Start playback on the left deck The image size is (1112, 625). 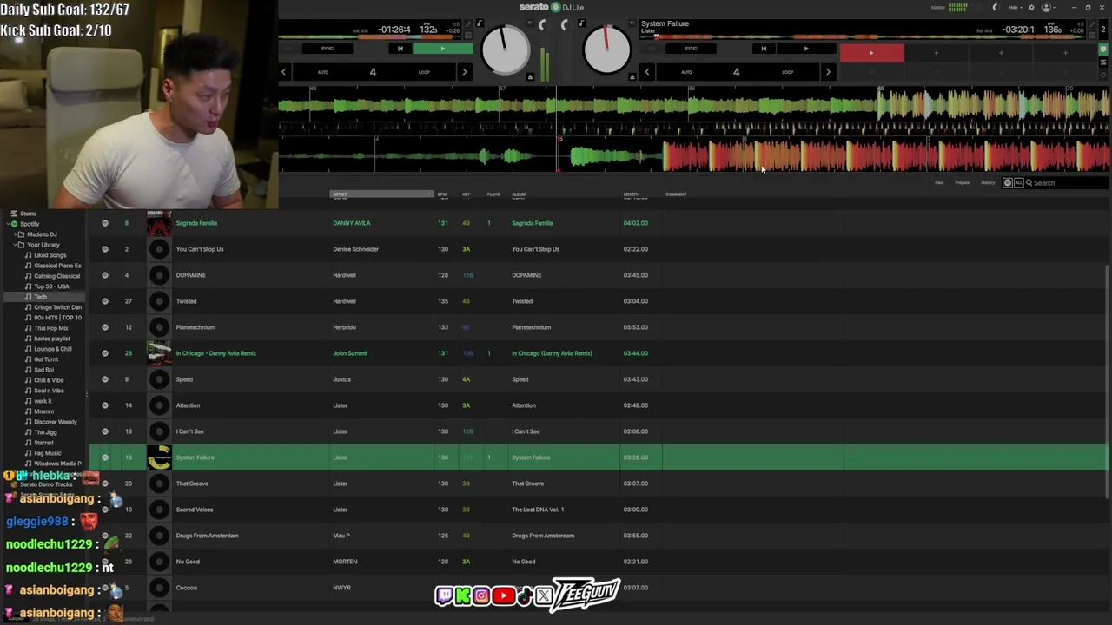click(x=442, y=49)
